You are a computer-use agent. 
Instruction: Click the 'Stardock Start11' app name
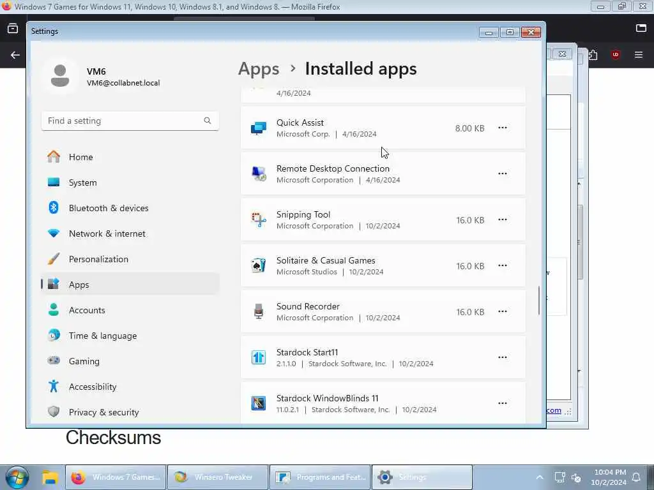click(307, 352)
